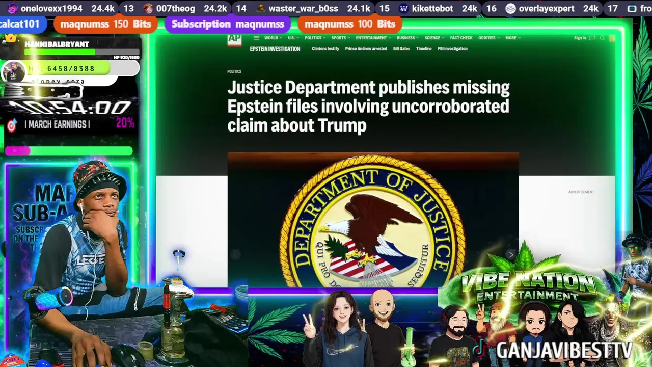Open the Timeline topic
The image size is (652, 367).
(x=424, y=49)
